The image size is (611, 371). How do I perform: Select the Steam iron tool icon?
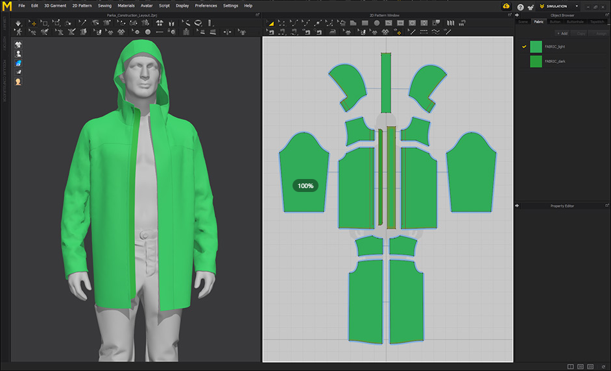pyautogui.click(x=332, y=32)
